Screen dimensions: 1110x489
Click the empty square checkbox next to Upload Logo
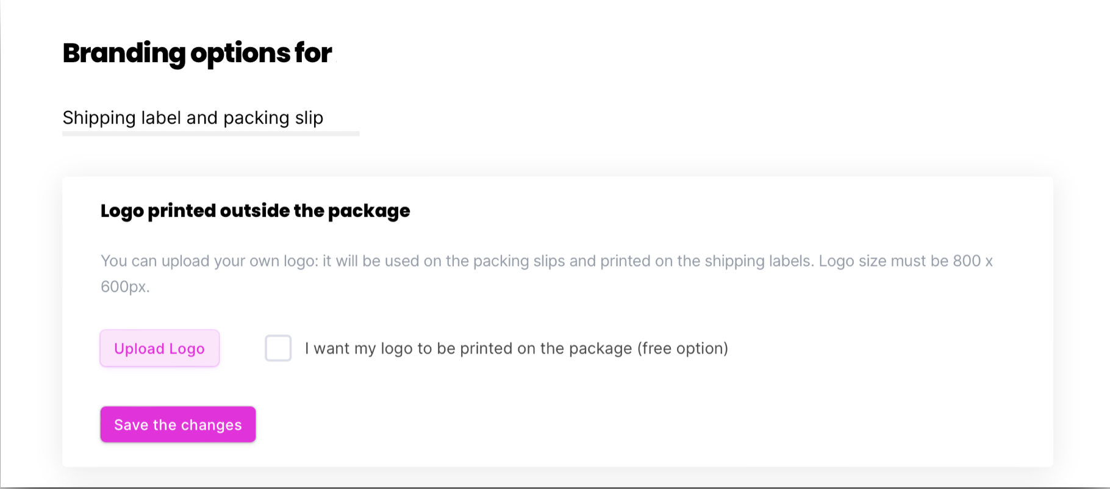278,348
